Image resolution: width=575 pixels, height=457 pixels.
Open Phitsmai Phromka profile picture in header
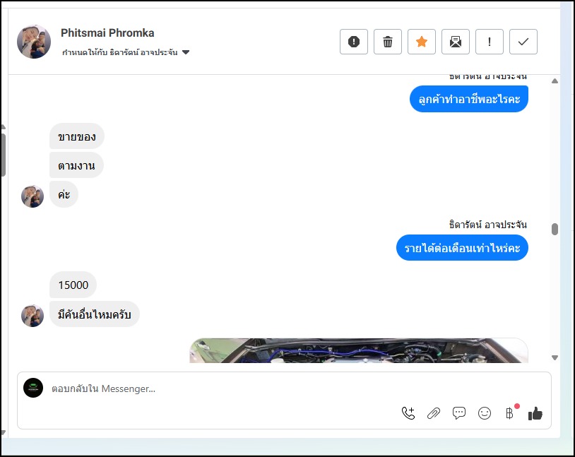34,42
